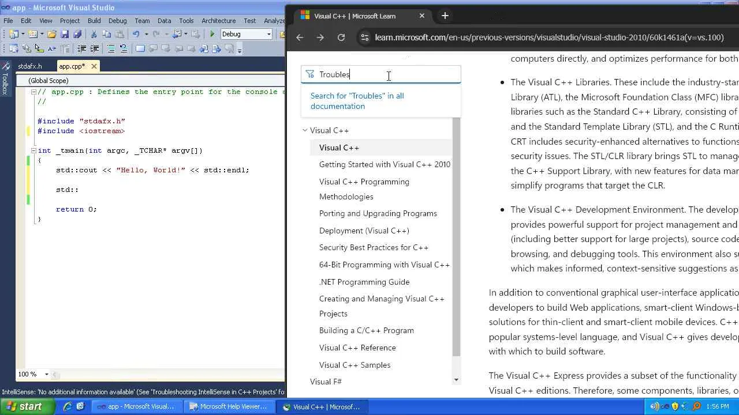View site information icon in address bar
The image size is (739, 415).
[x=364, y=37]
